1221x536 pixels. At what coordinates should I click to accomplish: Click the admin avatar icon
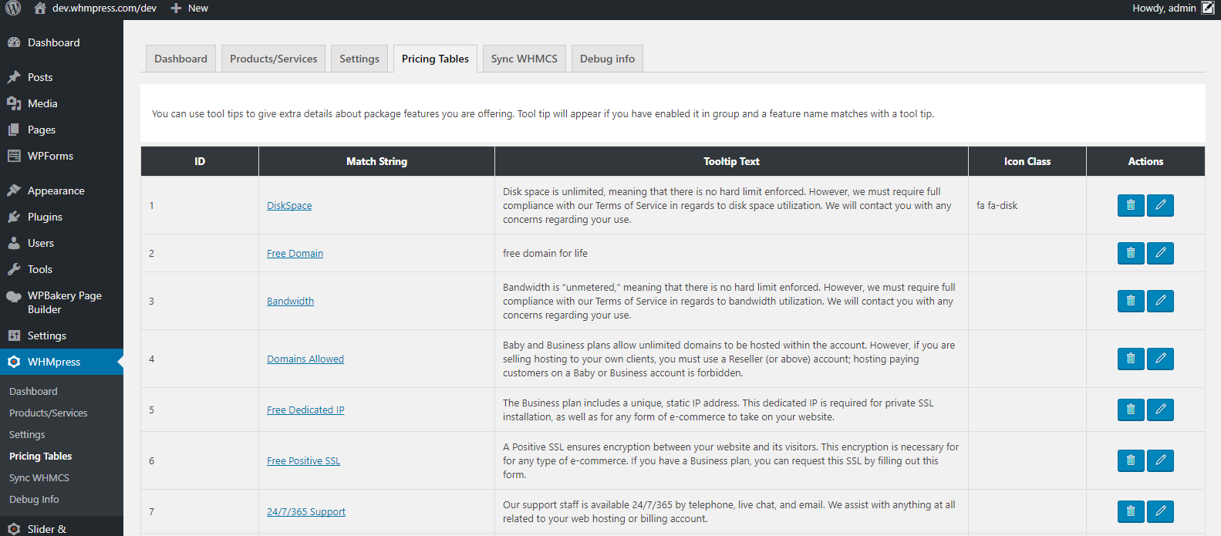click(1208, 8)
